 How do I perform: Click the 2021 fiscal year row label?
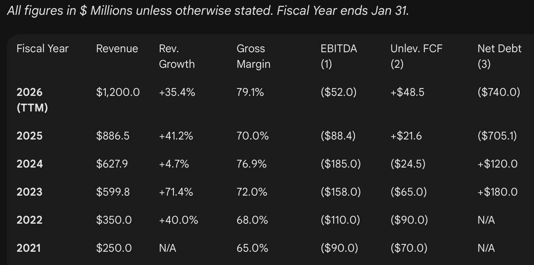pos(28,248)
